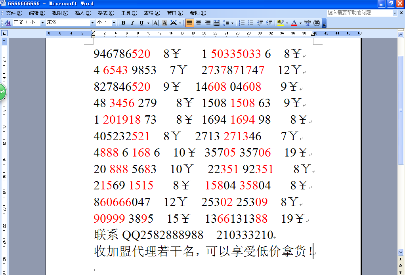Viewport: 405px width, 275px height.
Task: Toggle justify alignment button
Action: [189, 23]
